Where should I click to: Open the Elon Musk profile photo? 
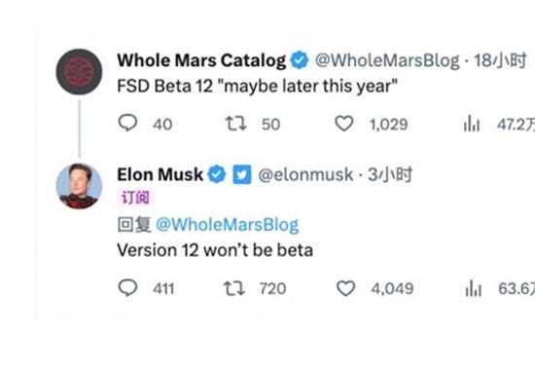tap(79, 186)
